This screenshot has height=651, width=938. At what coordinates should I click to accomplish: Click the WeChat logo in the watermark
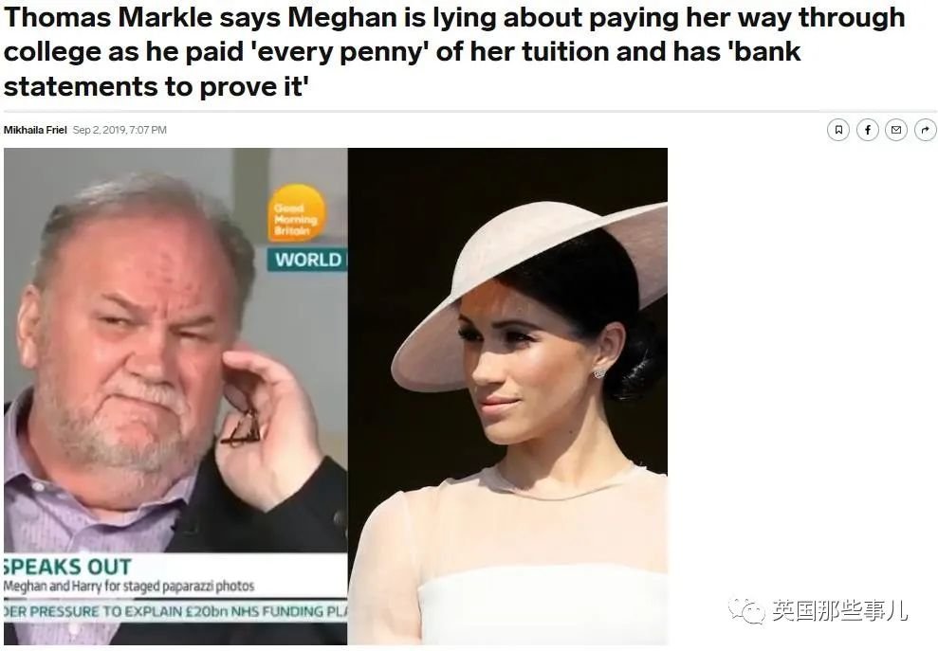pyautogui.click(x=746, y=609)
